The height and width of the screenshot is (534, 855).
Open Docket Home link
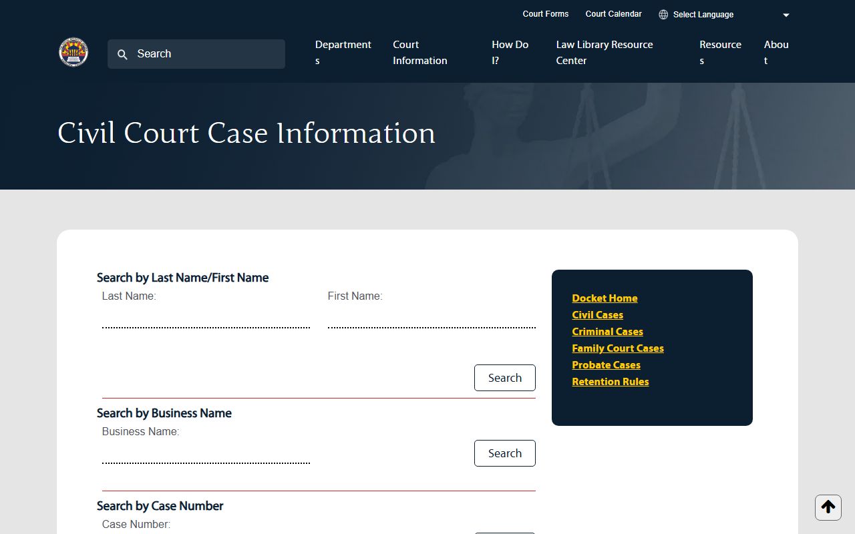605,298
